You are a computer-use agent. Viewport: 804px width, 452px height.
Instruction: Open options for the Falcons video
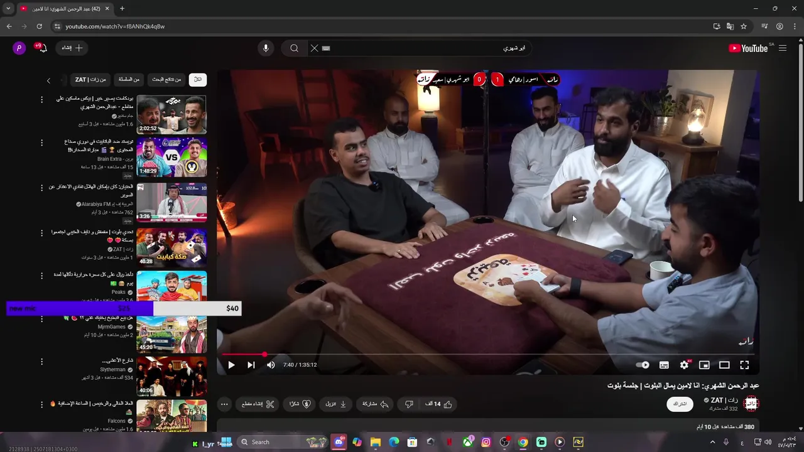[42, 404]
